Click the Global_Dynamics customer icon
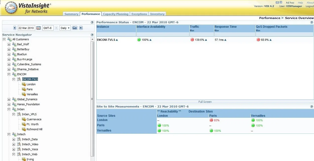Viewport: 314px width, 161px height. (x=14, y=99)
